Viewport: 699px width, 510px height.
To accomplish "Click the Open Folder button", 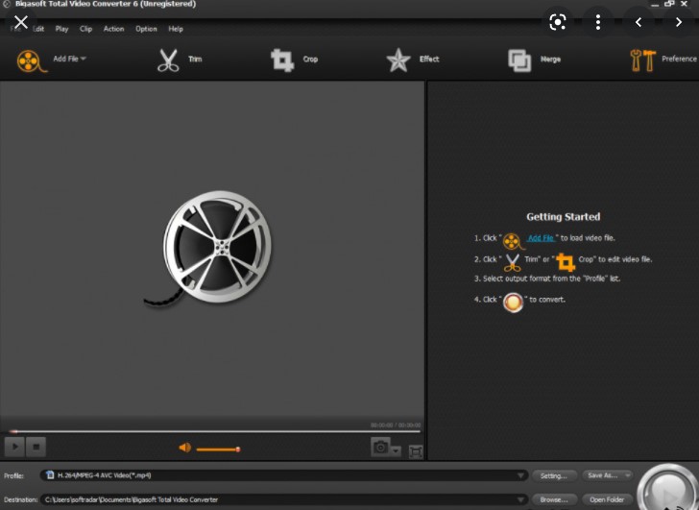I will 607,499.
